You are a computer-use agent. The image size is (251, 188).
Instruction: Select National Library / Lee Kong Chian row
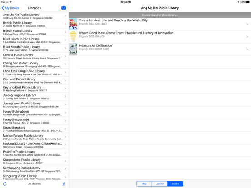coord(35,145)
